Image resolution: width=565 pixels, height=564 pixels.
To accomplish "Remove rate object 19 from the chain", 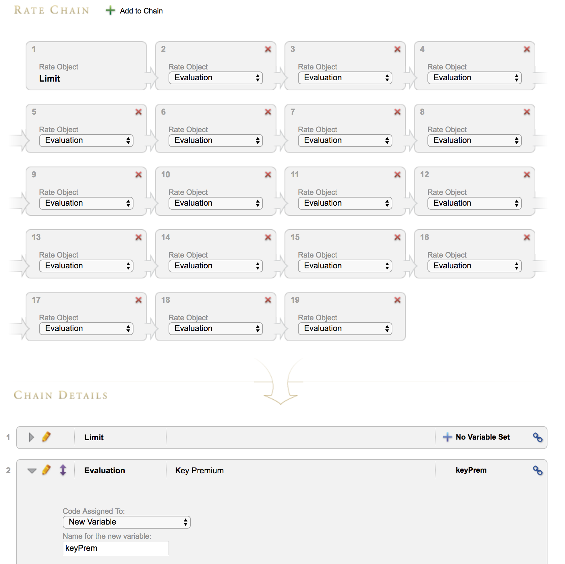I will pyautogui.click(x=397, y=300).
